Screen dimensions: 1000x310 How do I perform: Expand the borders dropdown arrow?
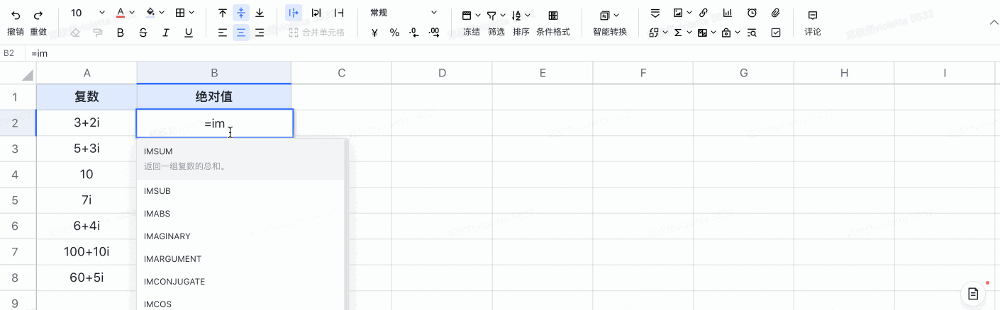pyautogui.click(x=192, y=13)
